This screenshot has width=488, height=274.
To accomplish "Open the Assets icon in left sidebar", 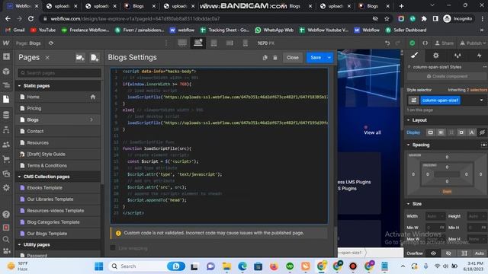I will coord(6,174).
